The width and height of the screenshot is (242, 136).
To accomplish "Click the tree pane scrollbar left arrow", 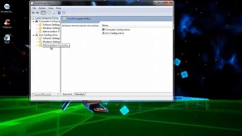I will [33, 94].
